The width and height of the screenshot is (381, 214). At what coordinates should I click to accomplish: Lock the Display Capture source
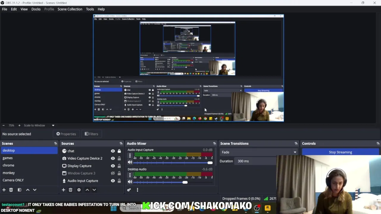119,166
